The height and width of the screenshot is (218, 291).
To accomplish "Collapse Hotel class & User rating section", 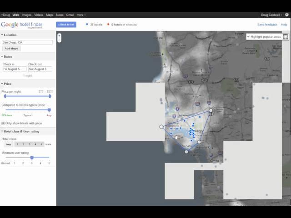I will click(x=20, y=131).
